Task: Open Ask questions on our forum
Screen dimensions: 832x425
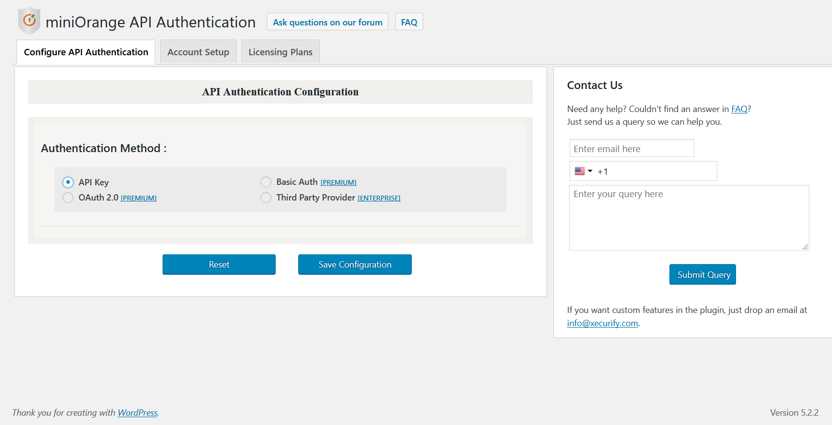Action: (x=328, y=22)
